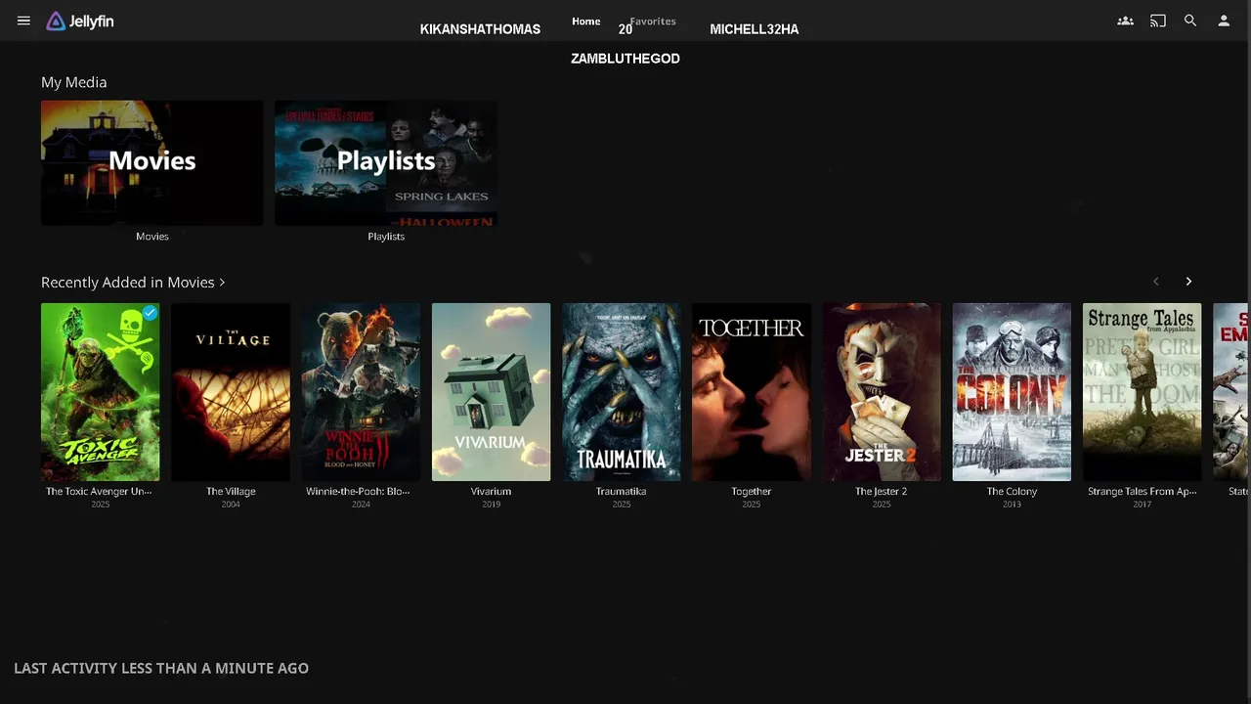Open the search magnifier icon
Image resolution: width=1251 pixels, height=704 pixels.
click(x=1190, y=21)
